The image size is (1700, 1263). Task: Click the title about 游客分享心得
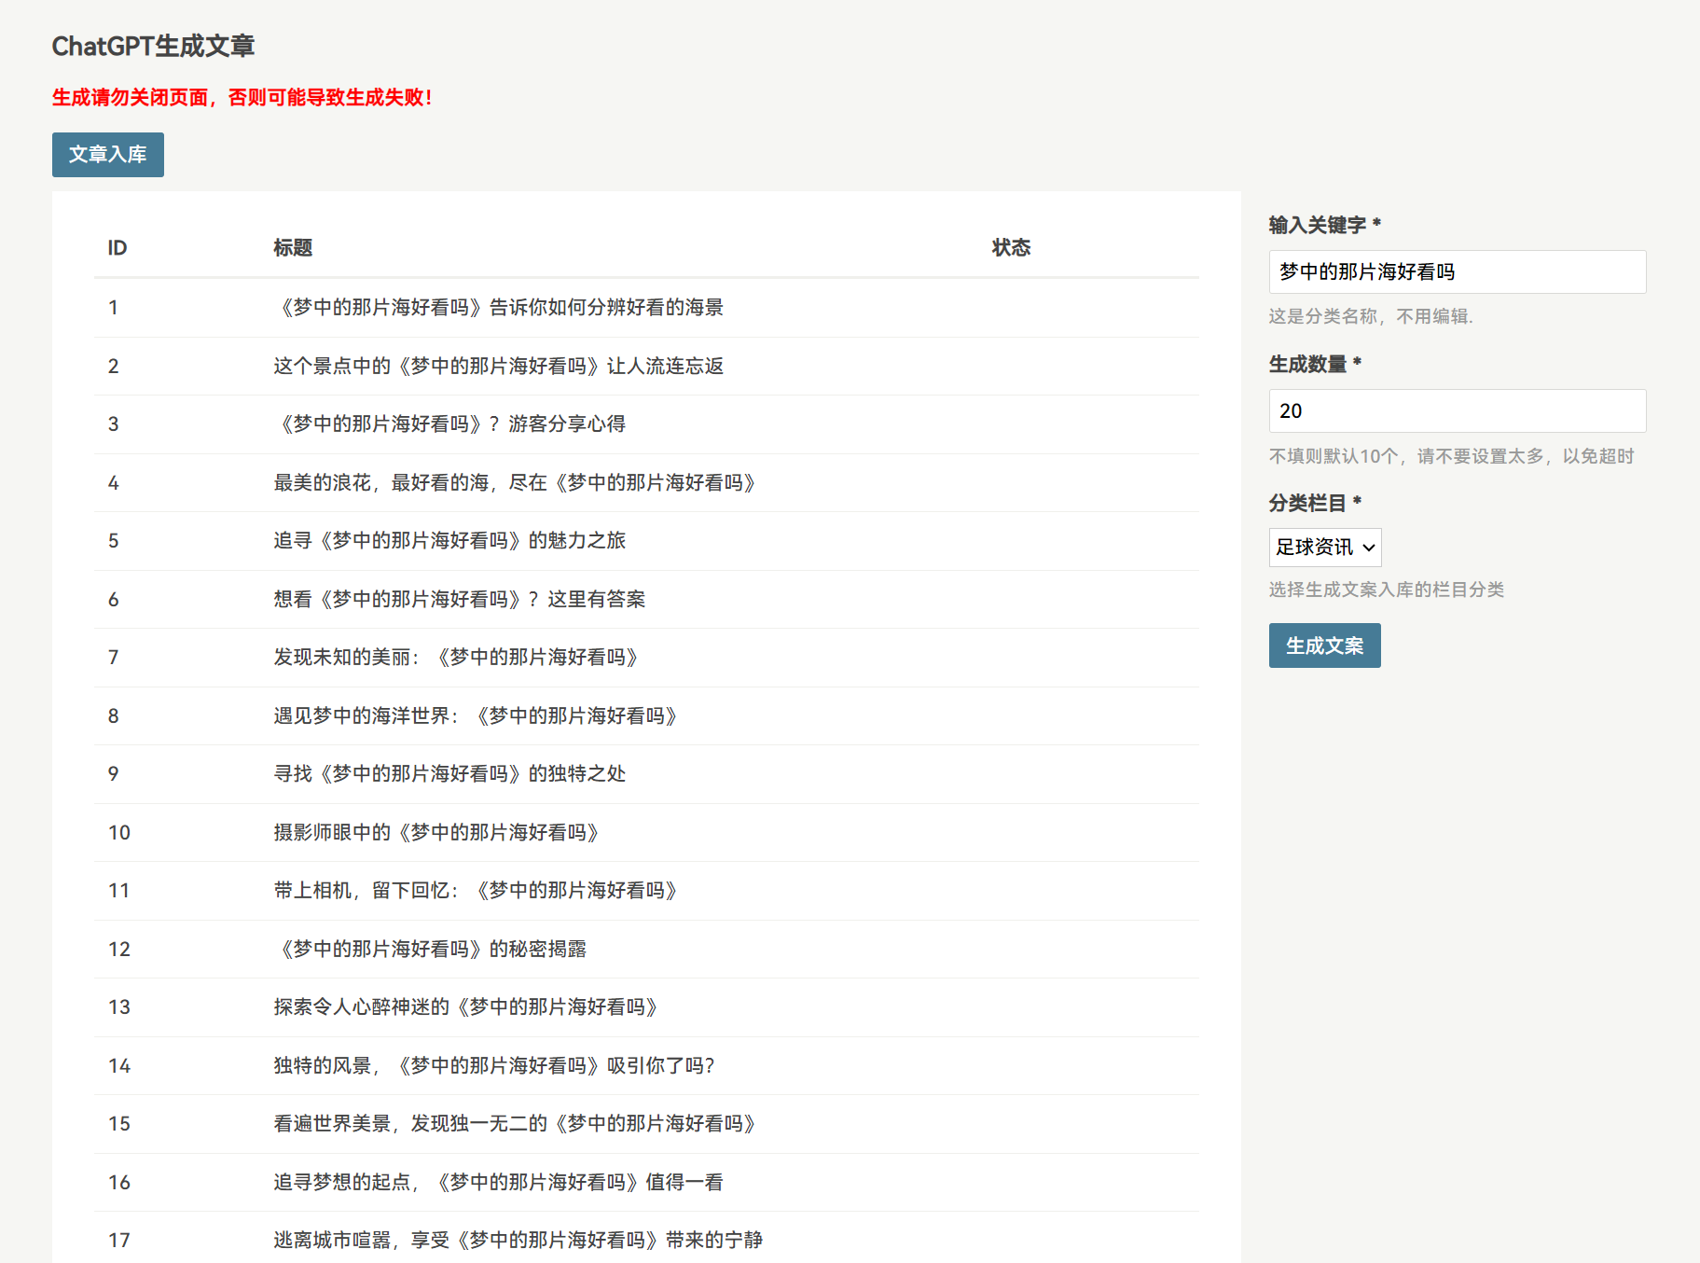(x=449, y=423)
